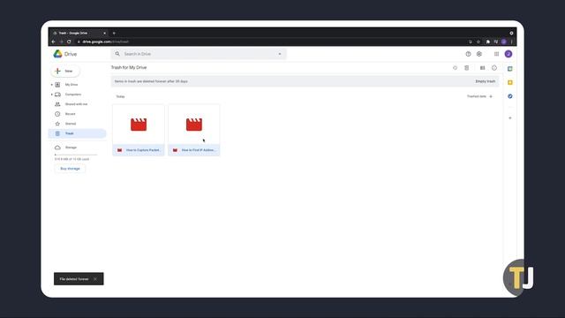Open the Help question mark icon
565x318 pixels.
click(x=468, y=54)
